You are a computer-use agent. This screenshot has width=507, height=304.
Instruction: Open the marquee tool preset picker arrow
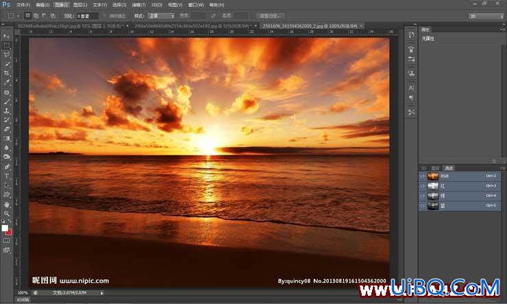[18, 16]
